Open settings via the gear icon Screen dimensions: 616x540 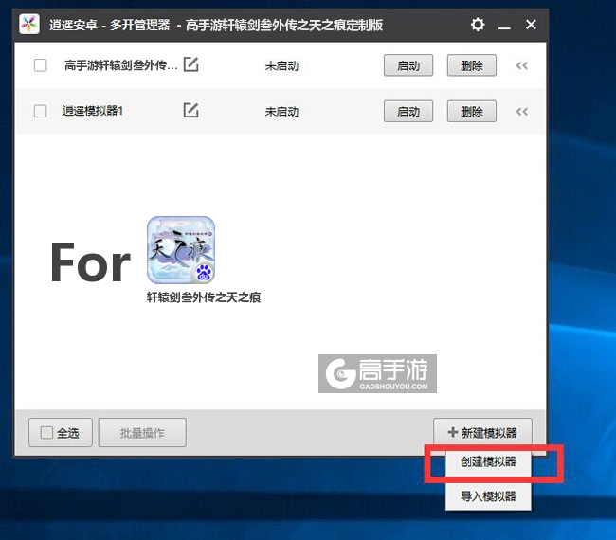tap(478, 25)
